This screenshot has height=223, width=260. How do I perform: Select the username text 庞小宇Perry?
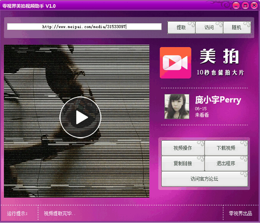(x=218, y=100)
